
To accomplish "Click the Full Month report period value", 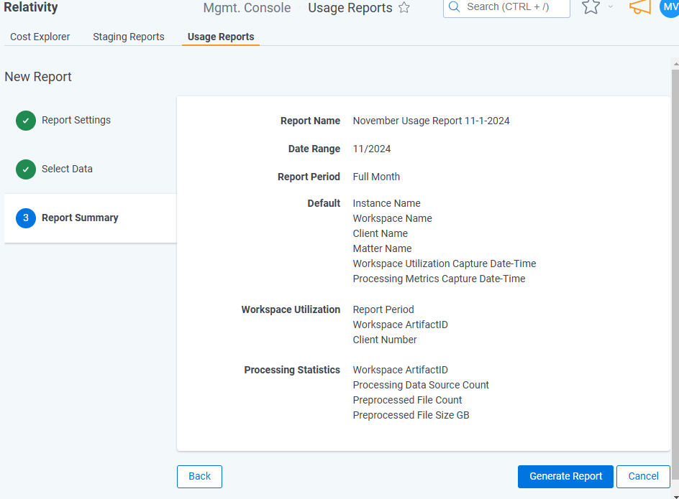I will point(376,177).
